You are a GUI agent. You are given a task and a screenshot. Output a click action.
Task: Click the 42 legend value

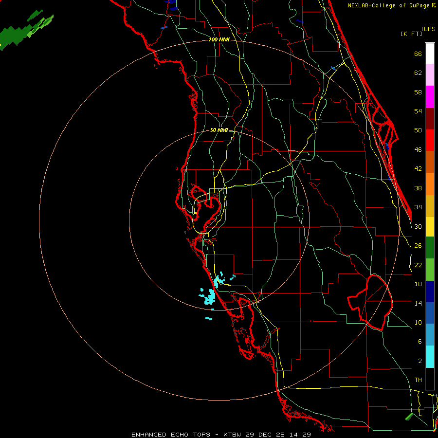tap(418, 169)
